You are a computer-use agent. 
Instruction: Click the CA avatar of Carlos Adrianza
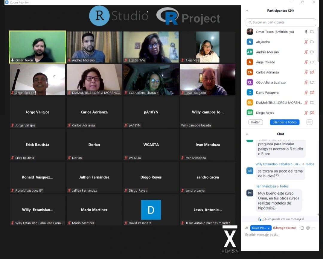250,72
